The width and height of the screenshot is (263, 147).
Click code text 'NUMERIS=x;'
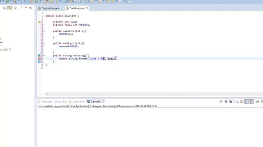click(x=66, y=34)
